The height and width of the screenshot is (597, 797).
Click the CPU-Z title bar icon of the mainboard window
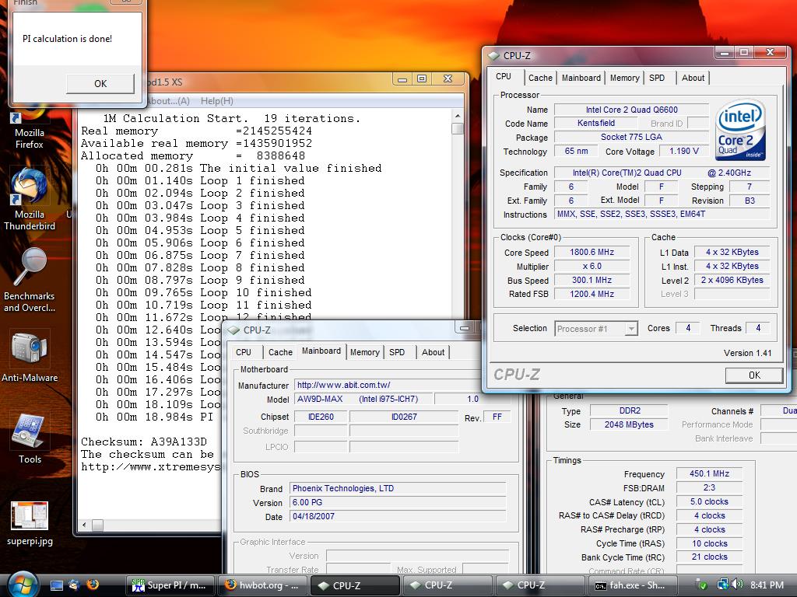click(233, 330)
